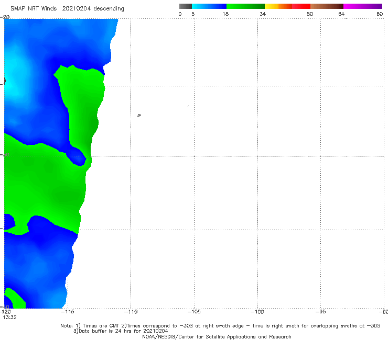Click the longitude label '-105'
Image resolution: width=388 pixels, height=340 pixels.
pos(194,312)
